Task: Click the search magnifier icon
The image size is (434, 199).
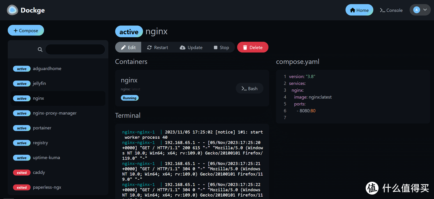Action: coord(40,49)
